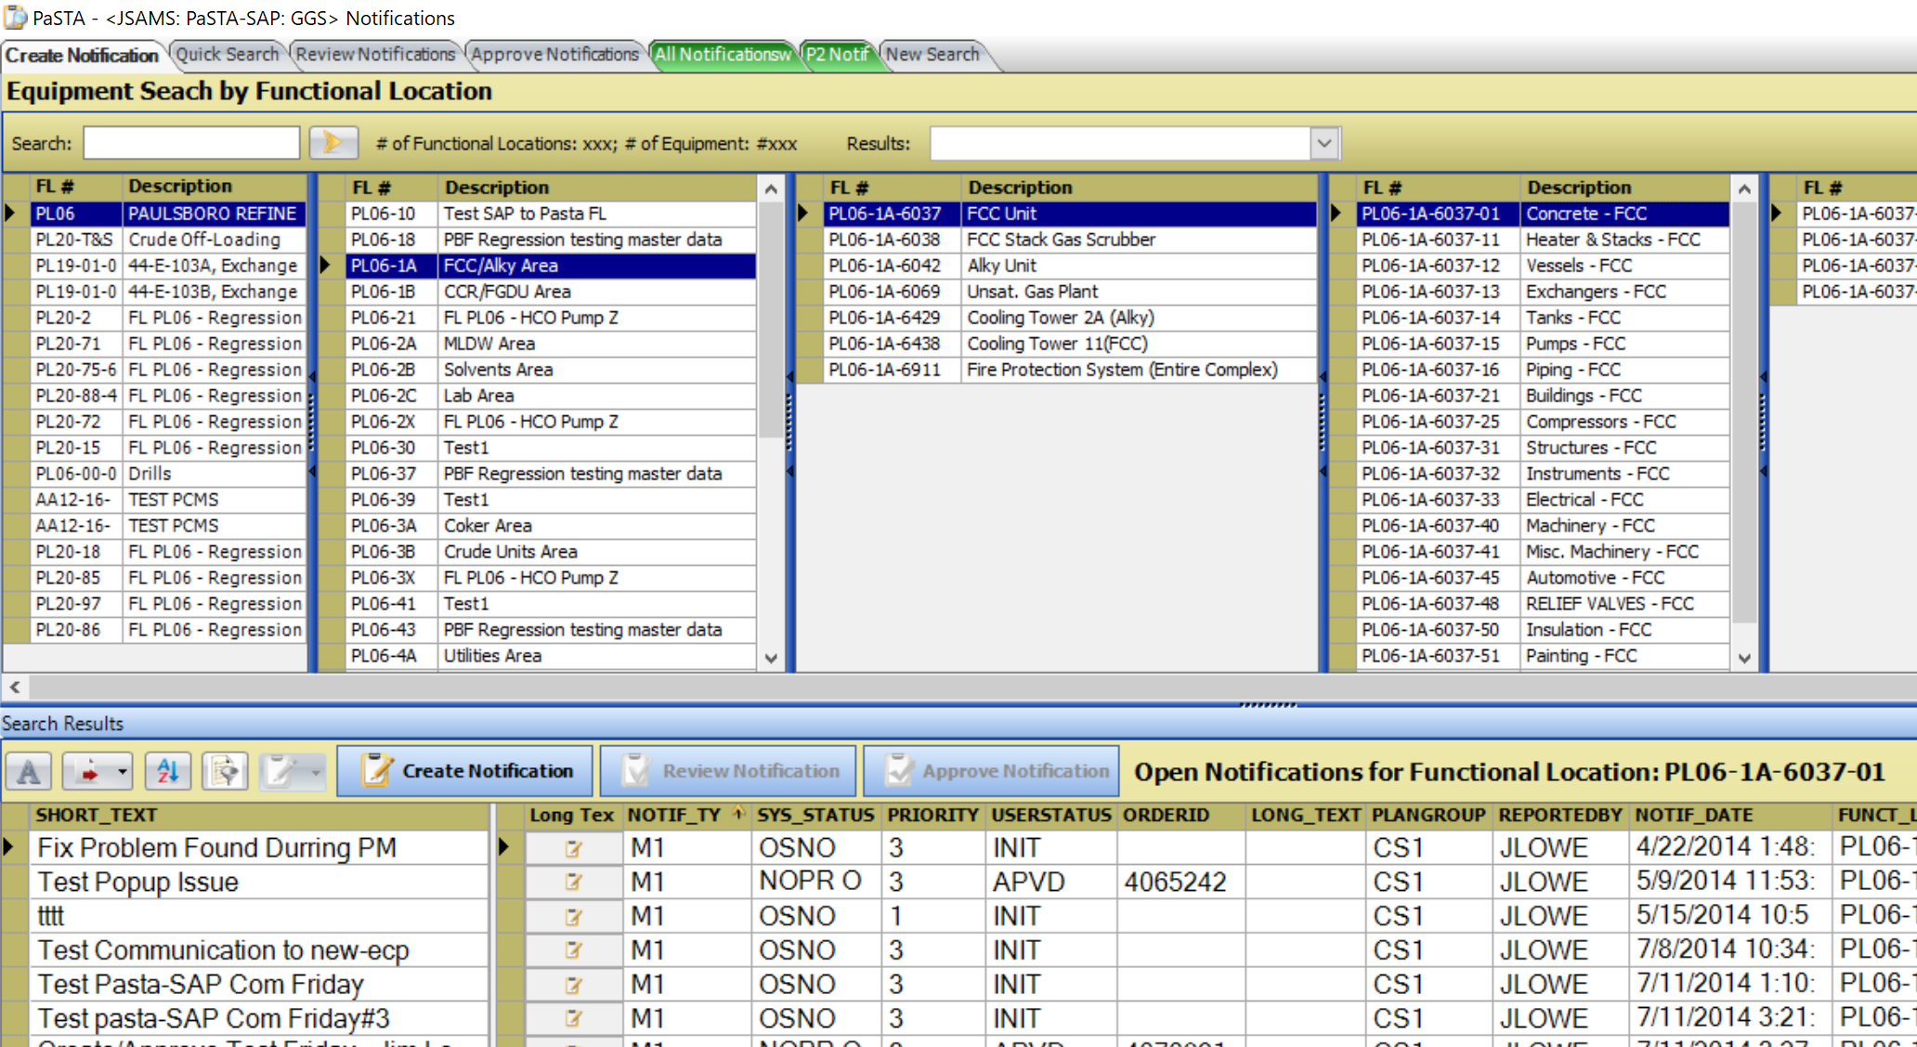Click the font 'A' toolbar icon

pos(29,771)
